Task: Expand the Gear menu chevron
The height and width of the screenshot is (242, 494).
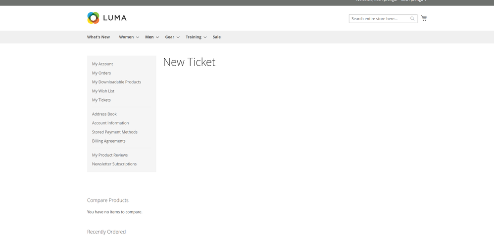Action: tap(178, 38)
